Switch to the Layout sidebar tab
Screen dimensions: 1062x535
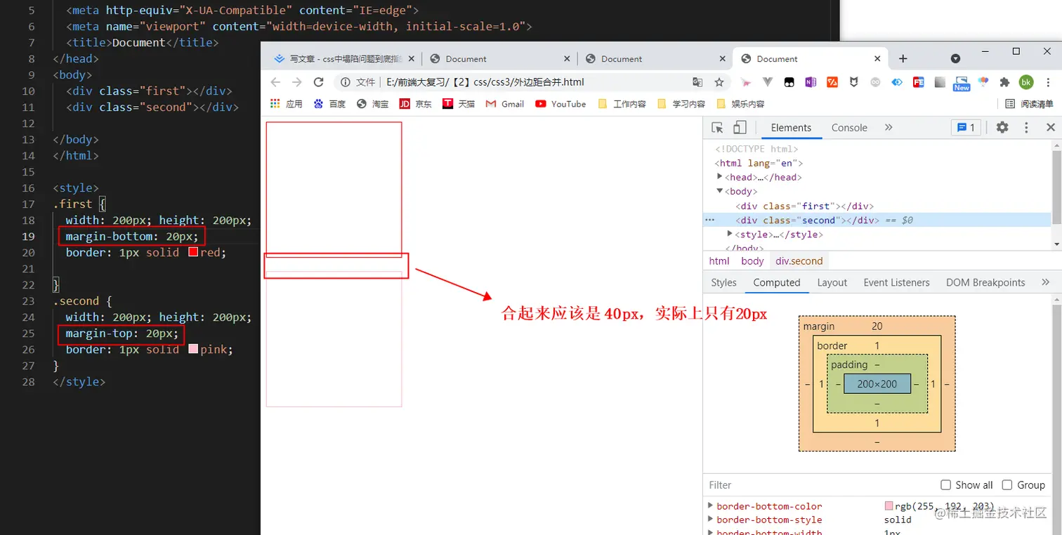point(832,282)
